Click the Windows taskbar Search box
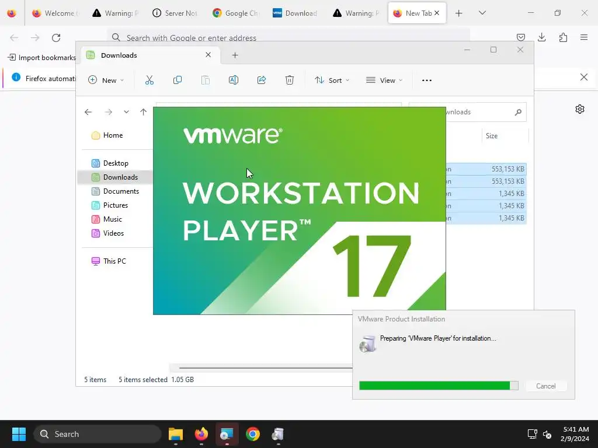This screenshot has width=598, height=448. [x=98, y=434]
